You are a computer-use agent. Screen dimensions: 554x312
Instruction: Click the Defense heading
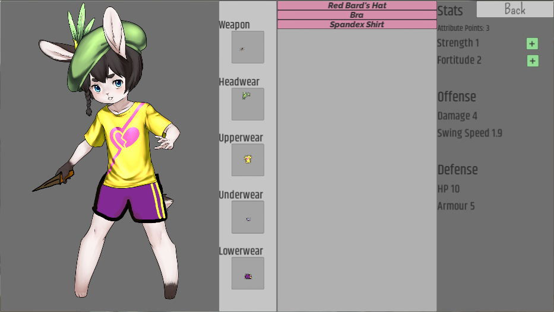pos(458,170)
